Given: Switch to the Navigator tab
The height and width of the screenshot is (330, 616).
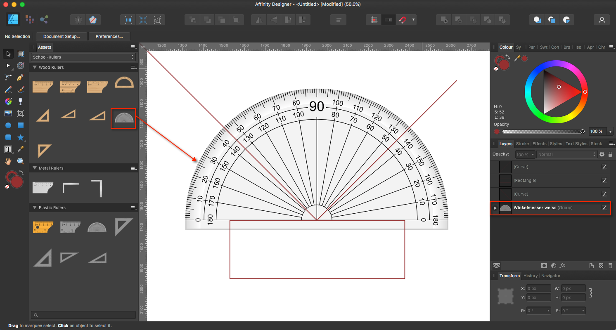Looking at the screenshot, I should (551, 276).
